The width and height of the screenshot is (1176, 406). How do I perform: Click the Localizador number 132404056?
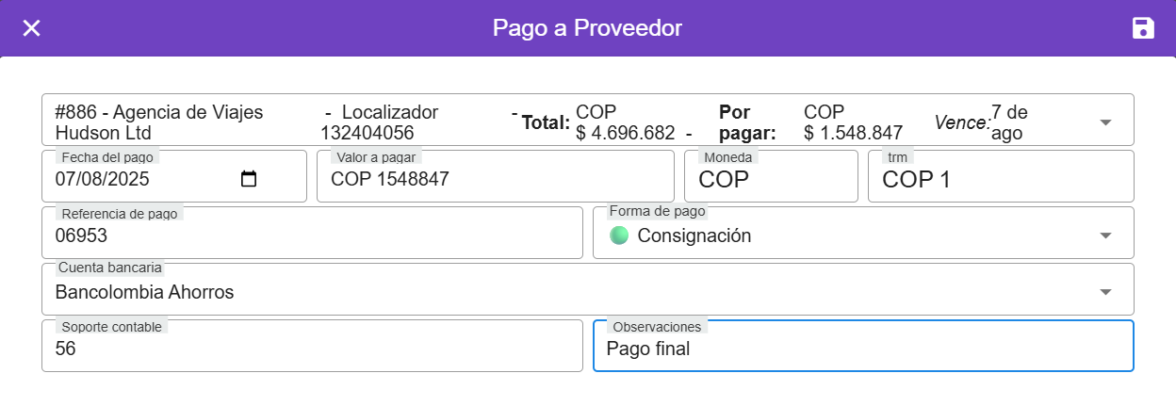click(x=367, y=133)
